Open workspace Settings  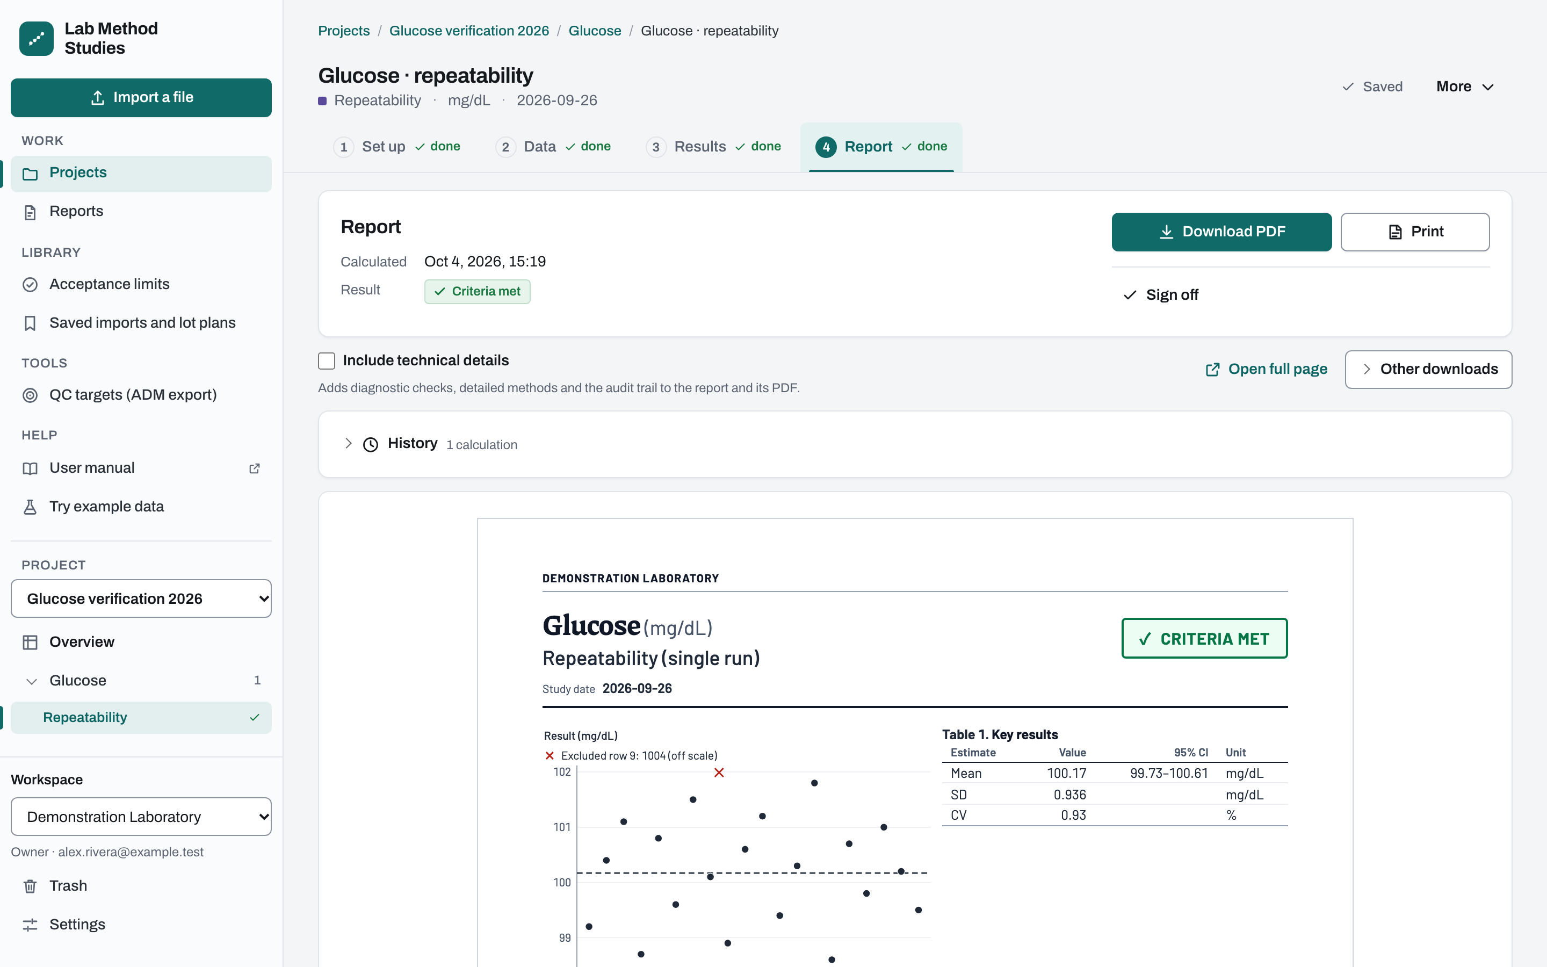pos(141,924)
